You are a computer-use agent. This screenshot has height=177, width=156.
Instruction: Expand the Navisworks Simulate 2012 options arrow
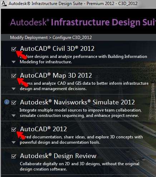coord(14,115)
